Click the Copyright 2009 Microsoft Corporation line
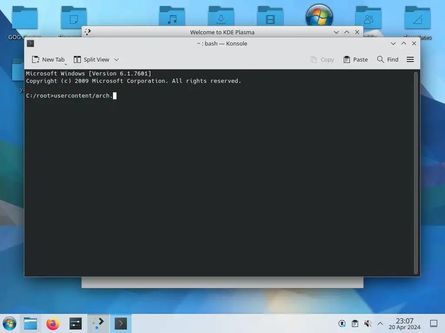Screen dimensions: 445x333 [x=133, y=81]
